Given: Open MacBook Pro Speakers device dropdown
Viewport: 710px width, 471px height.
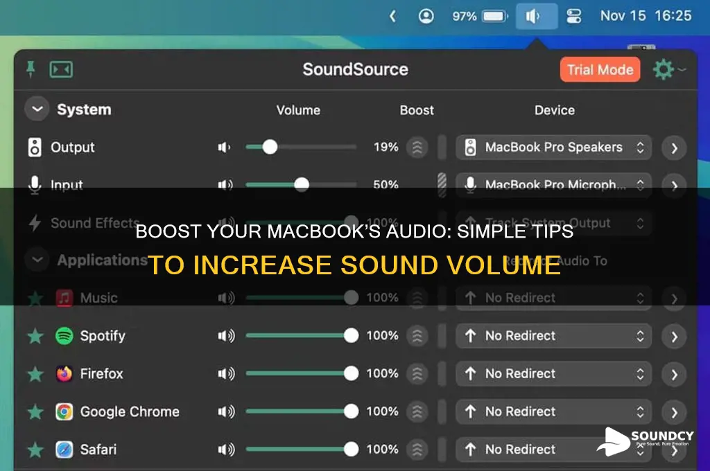Looking at the screenshot, I should click(x=553, y=148).
